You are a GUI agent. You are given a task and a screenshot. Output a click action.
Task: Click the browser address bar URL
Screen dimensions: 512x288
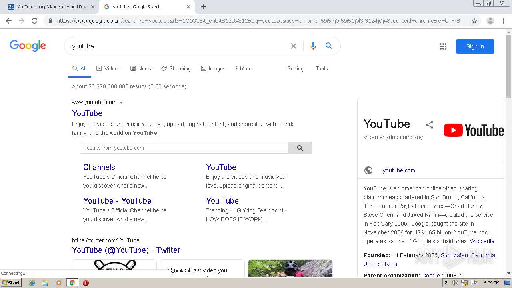click(258, 21)
